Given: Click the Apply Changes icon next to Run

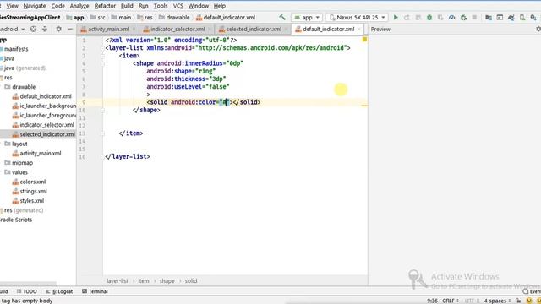Looking at the screenshot, I should pos(407,17).
